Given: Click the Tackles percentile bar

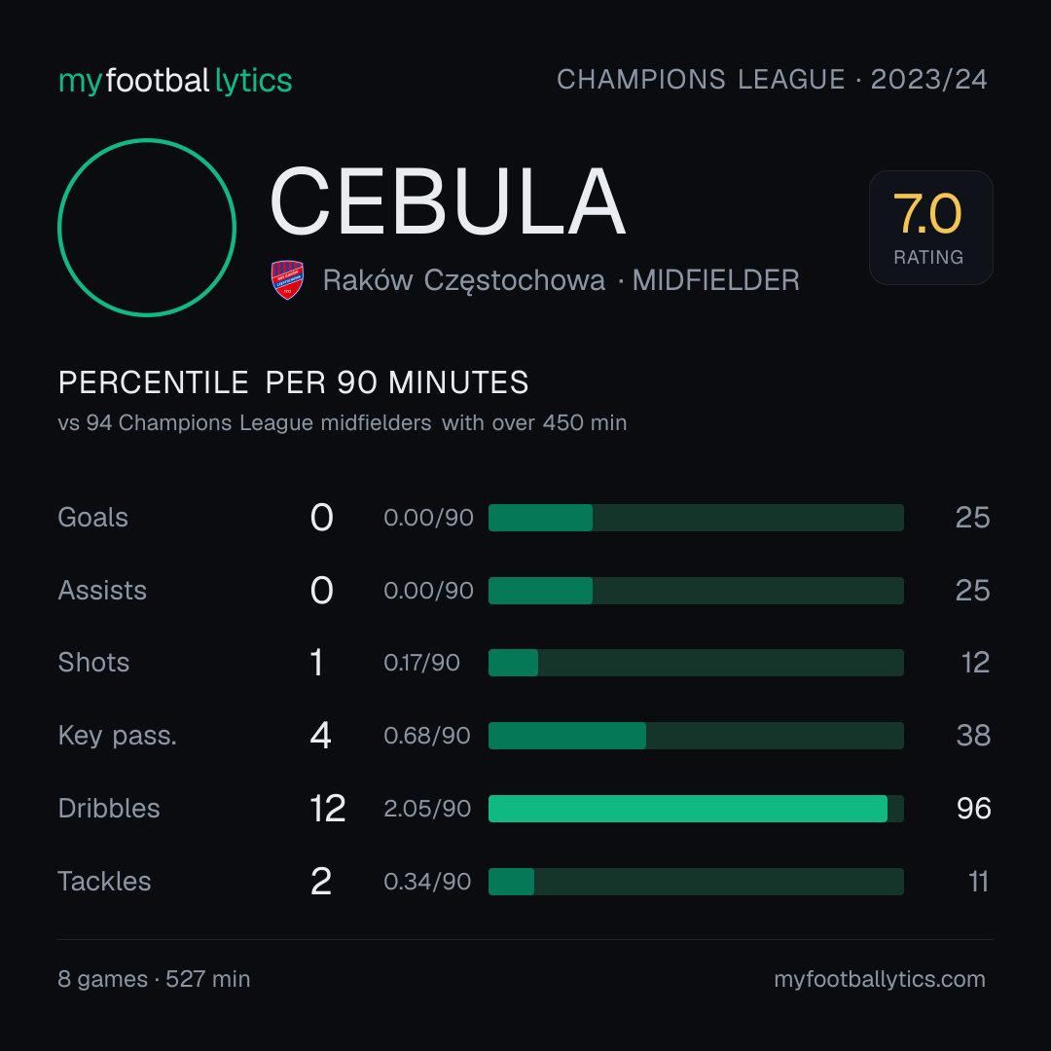Looking at the screenshot, I should coord(696,882).
